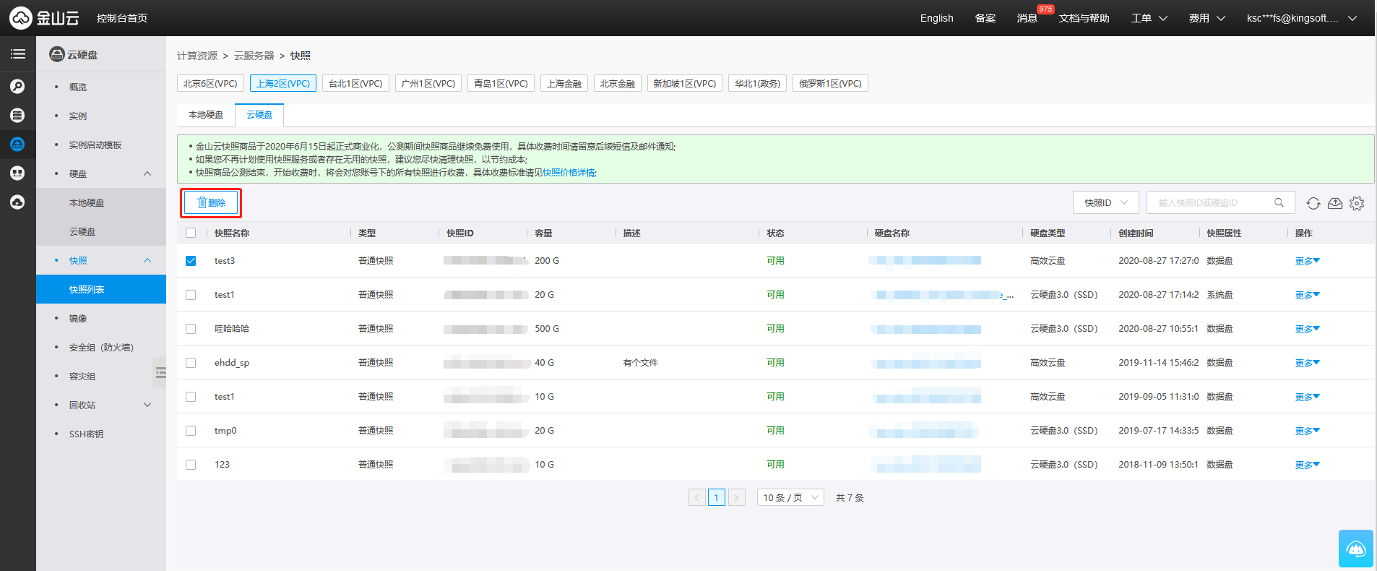Open the 快照ID search type dropdown

click(x=1105, y=203)
